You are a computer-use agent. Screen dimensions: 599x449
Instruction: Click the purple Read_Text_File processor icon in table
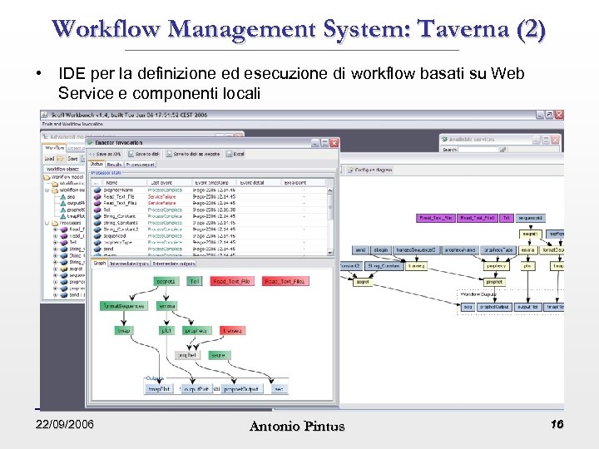[97, 196]
